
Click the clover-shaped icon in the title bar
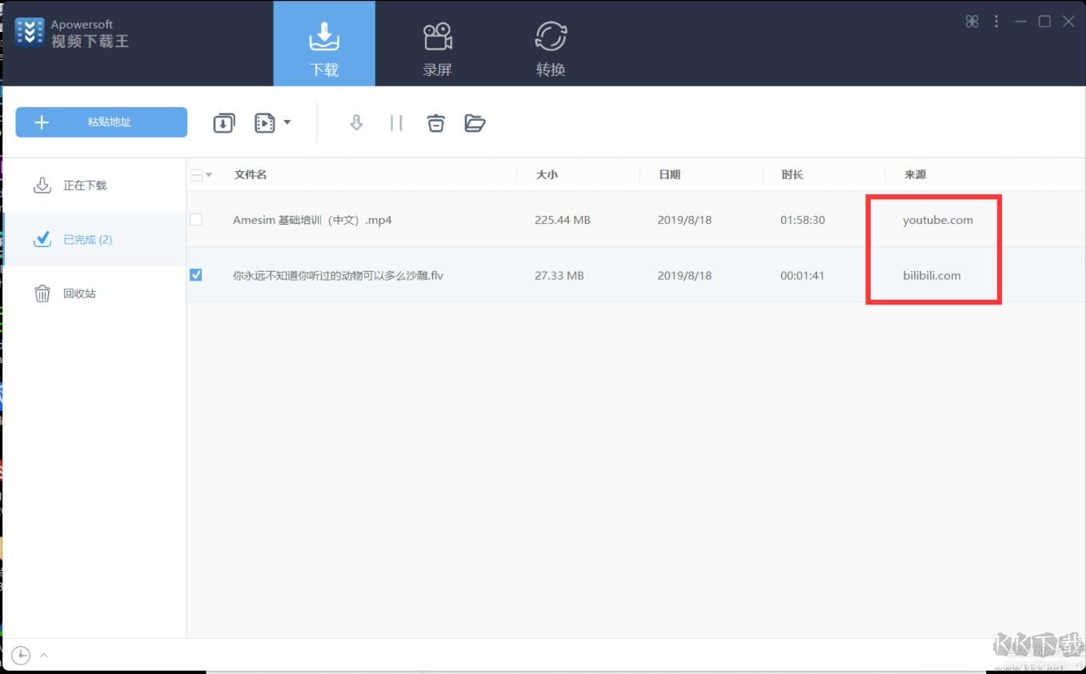(x=972, y=22)
